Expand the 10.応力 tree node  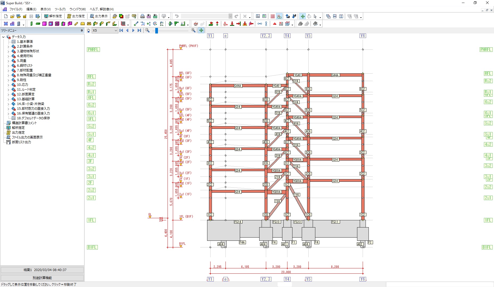point(8,85)
